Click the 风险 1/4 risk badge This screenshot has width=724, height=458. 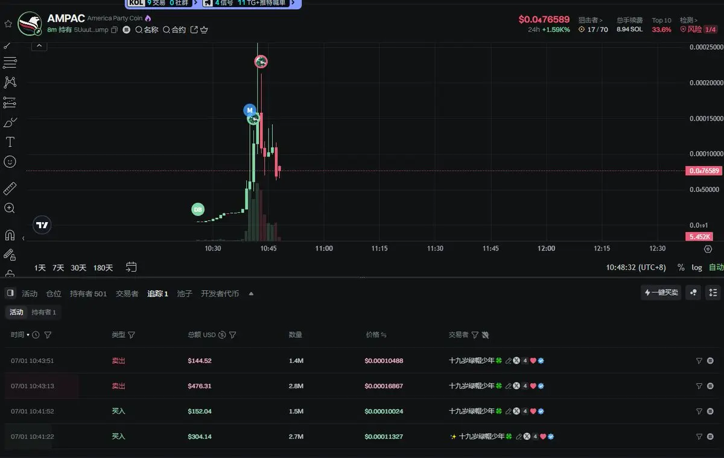click(x=699, y=29)
